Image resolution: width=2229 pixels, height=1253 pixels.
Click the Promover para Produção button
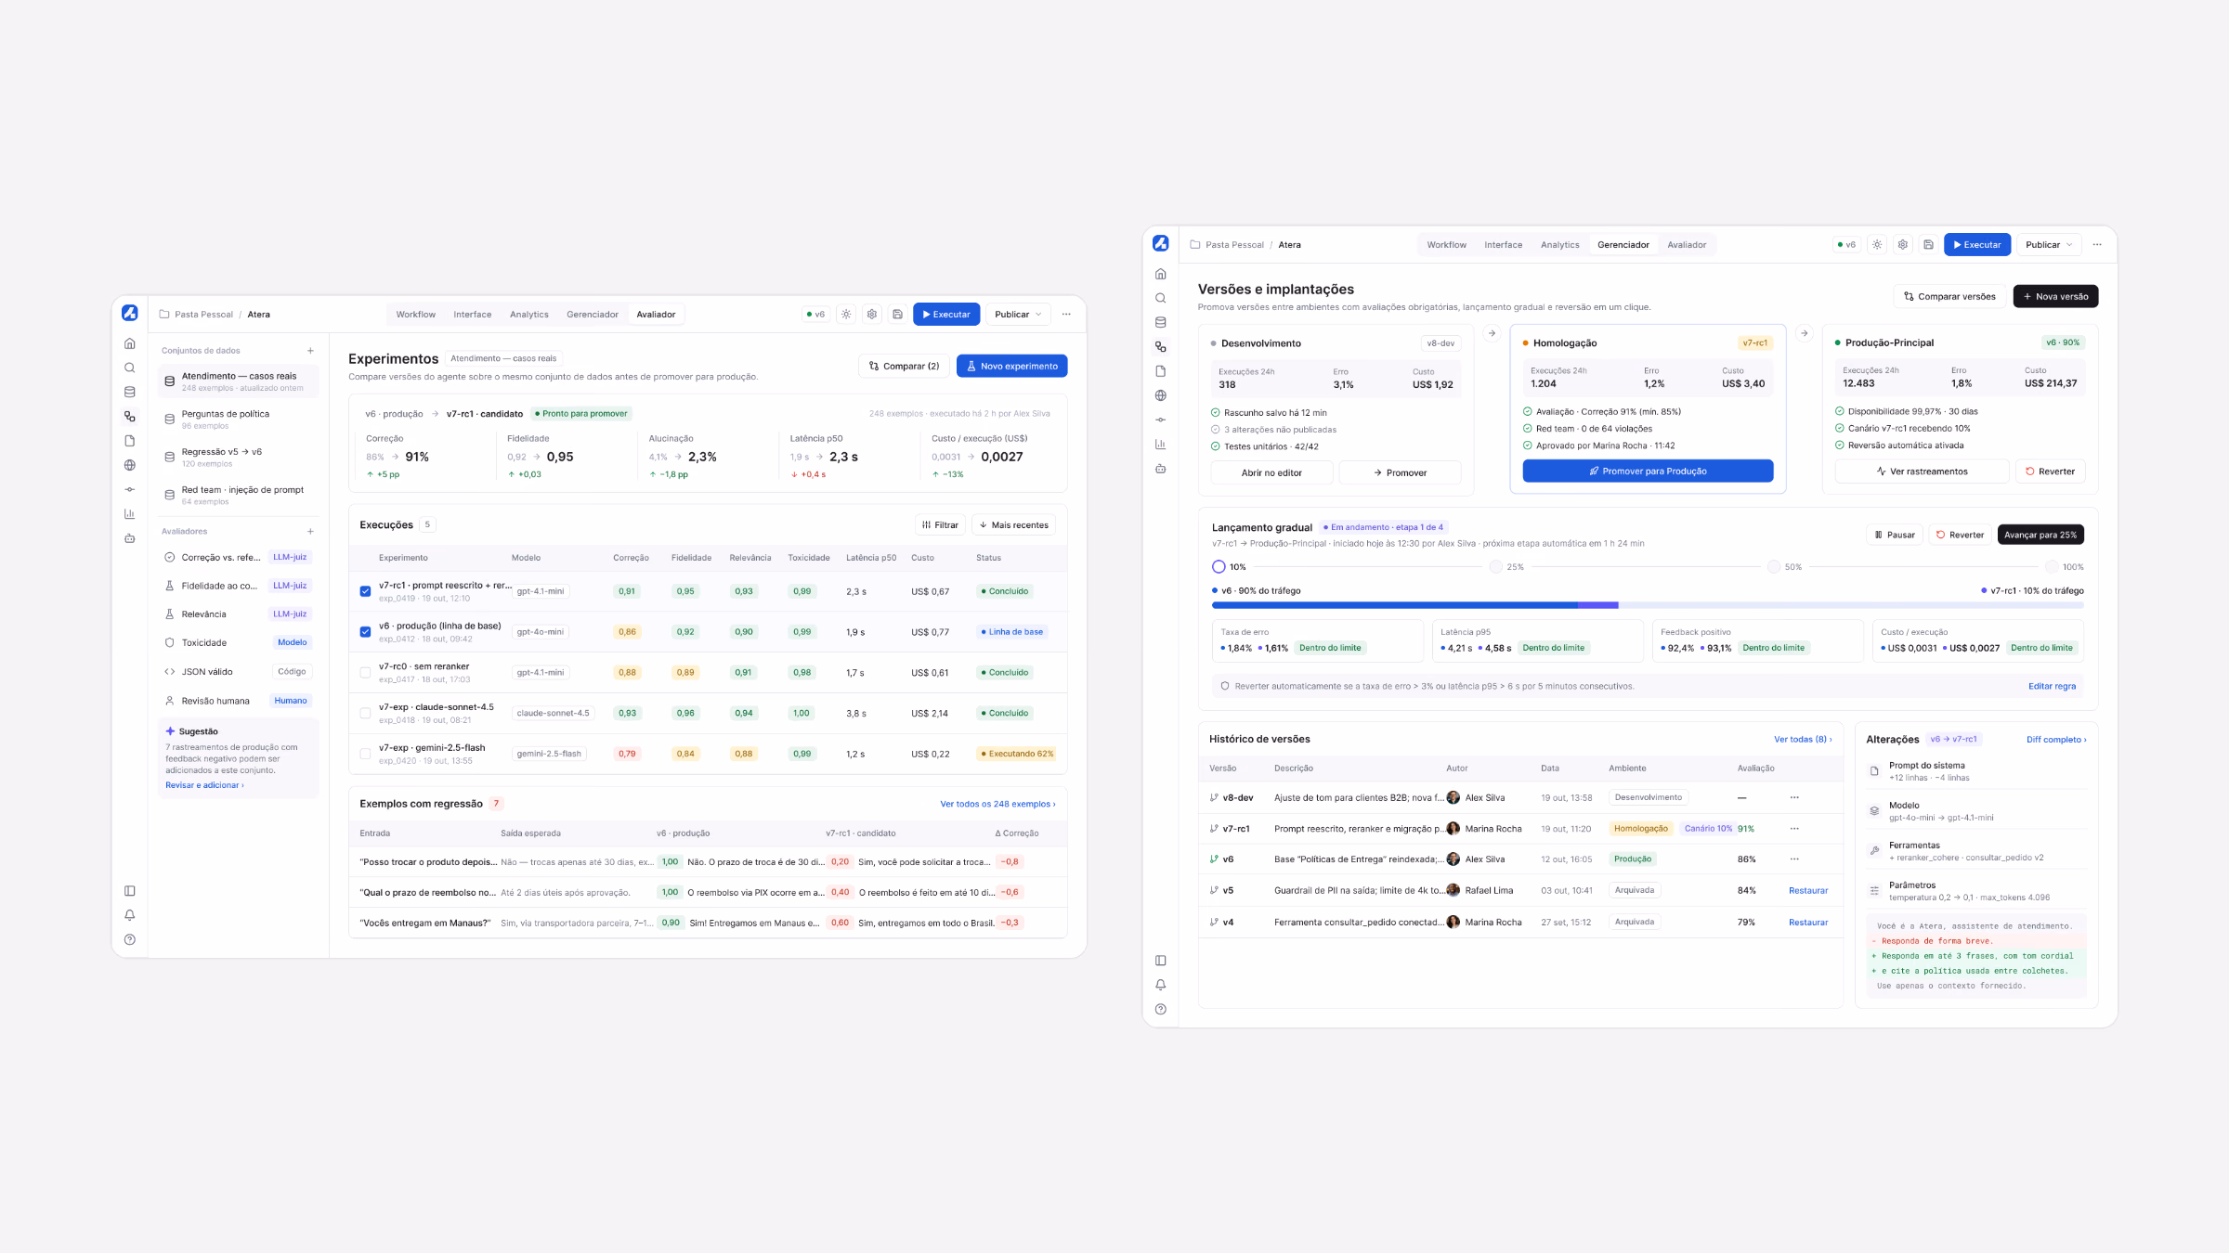[x=1648, y=471]
